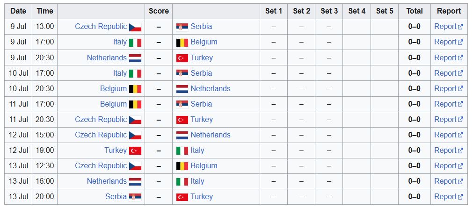Follow the Turkey link in 11 Jul 20:30 match
This screenshot has height=208, width=473.
coord(202,119)
